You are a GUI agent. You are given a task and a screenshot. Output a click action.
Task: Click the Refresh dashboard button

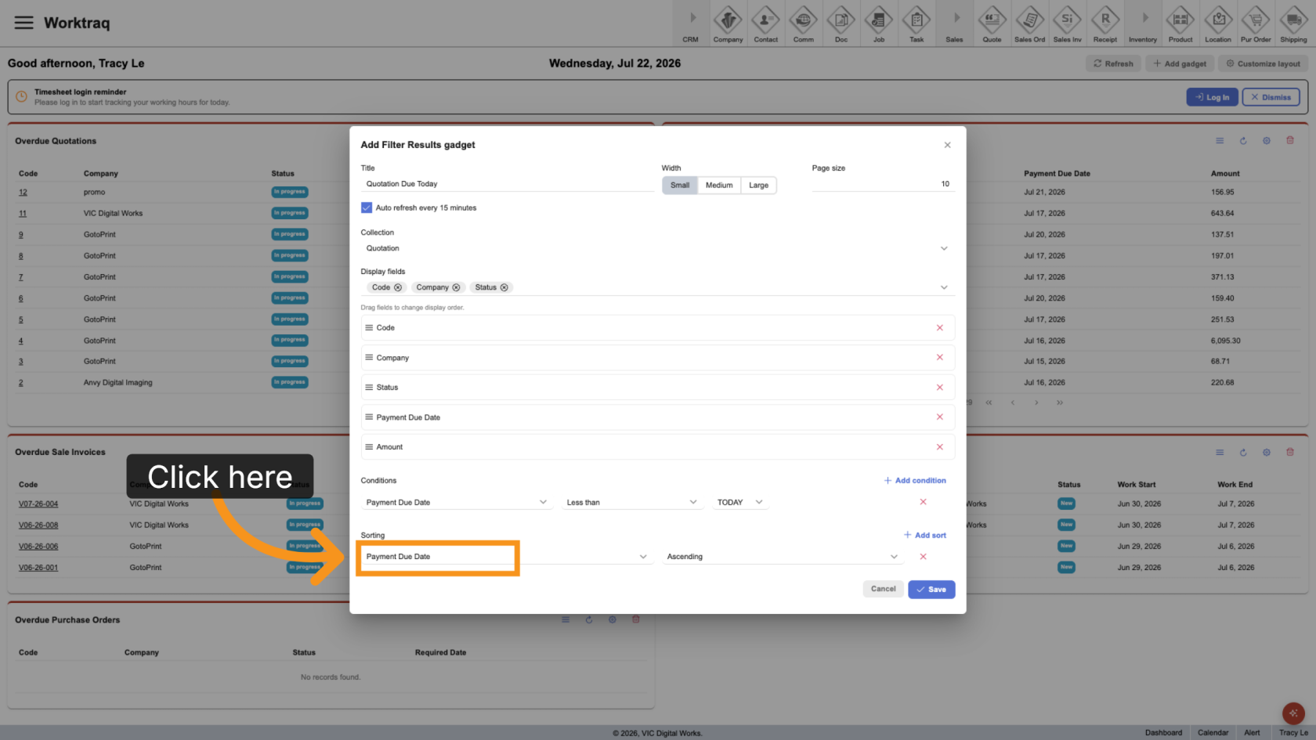[1113, 63]
